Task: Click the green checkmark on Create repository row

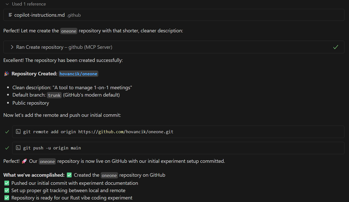Action: (x=335, y=47)
